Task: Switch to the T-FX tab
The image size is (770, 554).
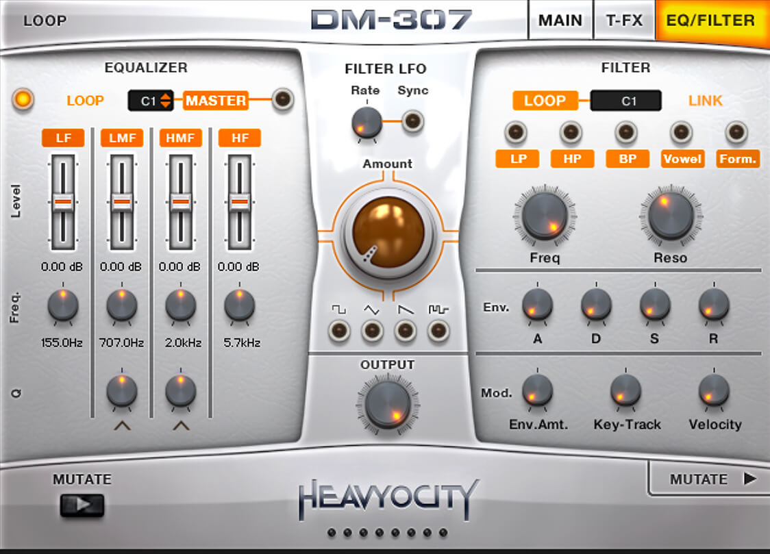Action: [x=624, y=21]
